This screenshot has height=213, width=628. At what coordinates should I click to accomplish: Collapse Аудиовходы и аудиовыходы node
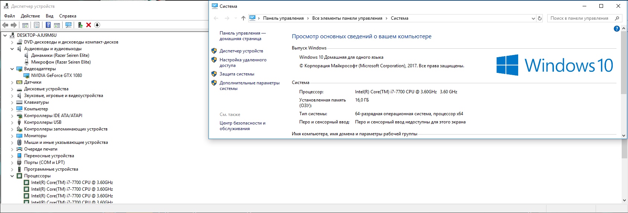pyautogui.click(x=12, y=49)
